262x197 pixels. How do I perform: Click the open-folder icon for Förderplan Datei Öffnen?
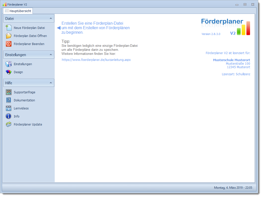point(9,36)
